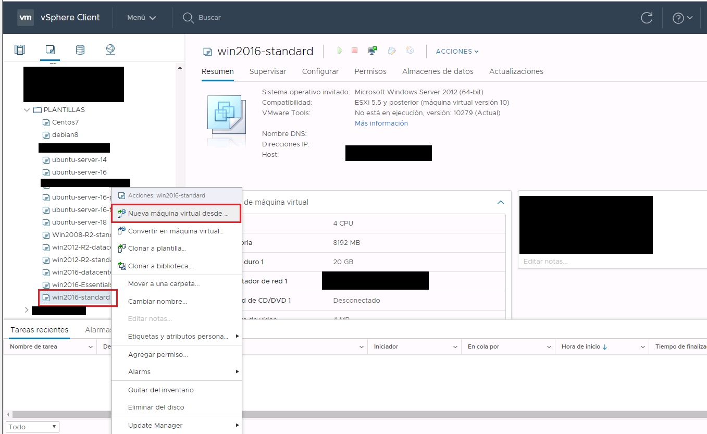Click the take snapshot toolbar icon
Screen dimensions: 707x434
click(410, 51)
